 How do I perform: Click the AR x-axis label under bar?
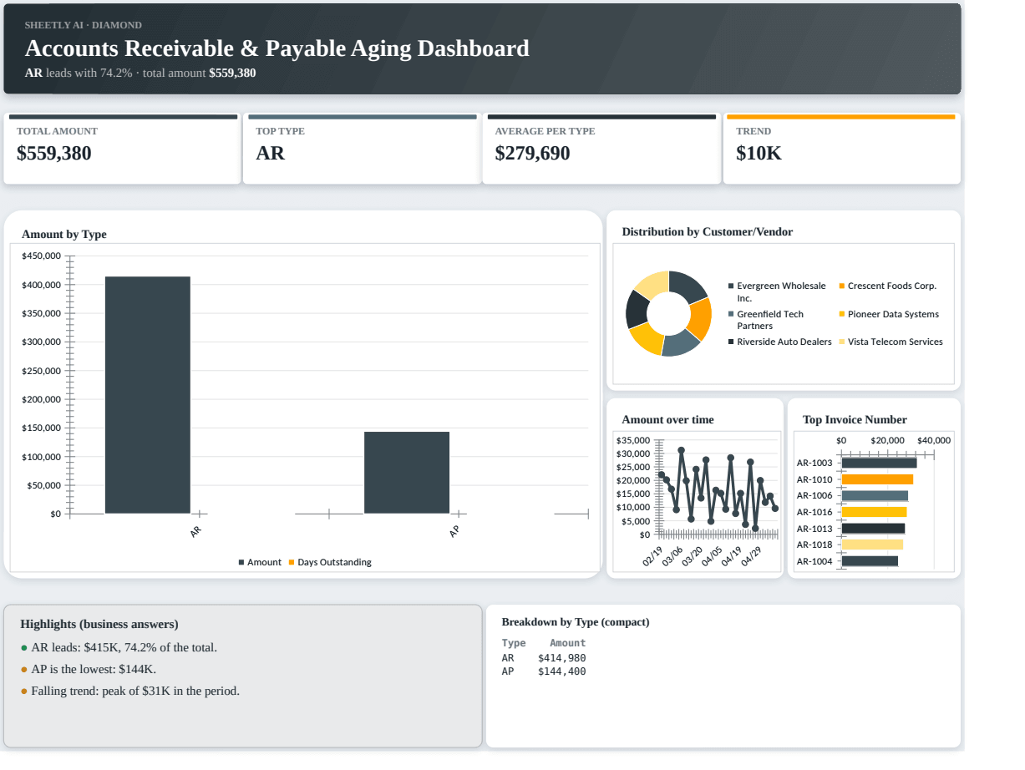click(196, 531)
